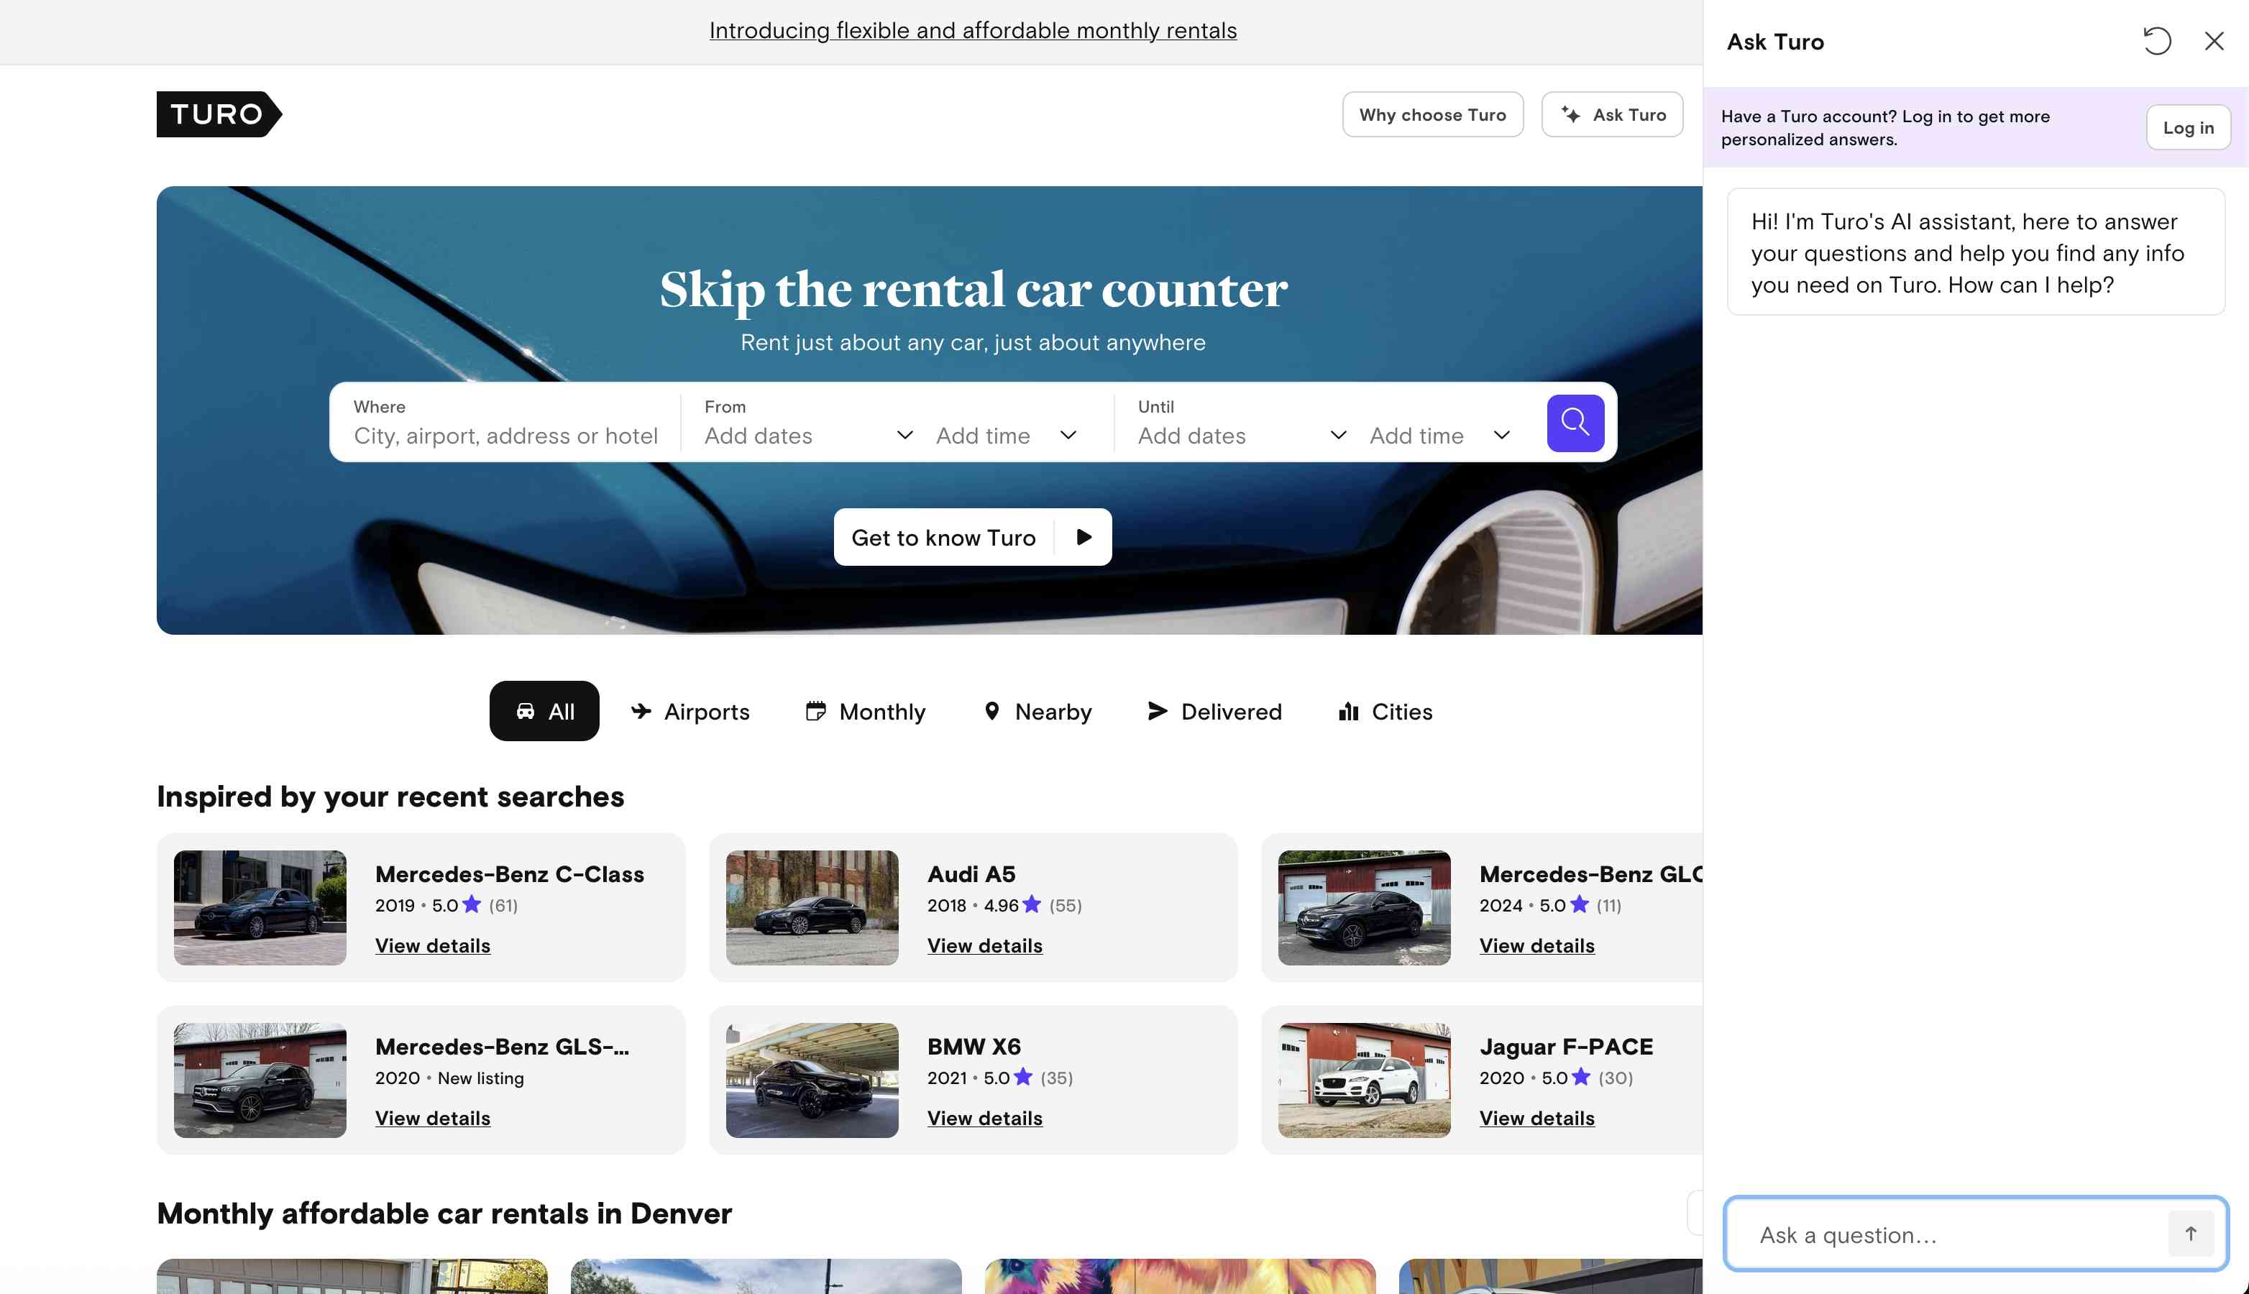Click Get to know Turo label
This screenshot has height=1294, width=2249.
tap(943, 537)
